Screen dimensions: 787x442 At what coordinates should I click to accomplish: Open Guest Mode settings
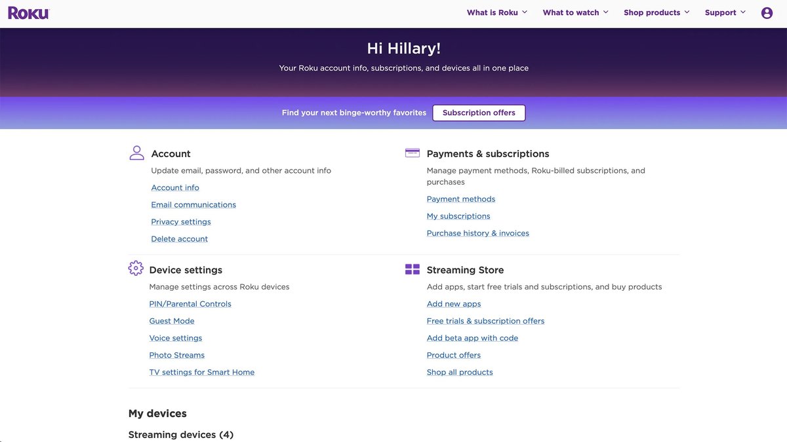tap(172, 321)
